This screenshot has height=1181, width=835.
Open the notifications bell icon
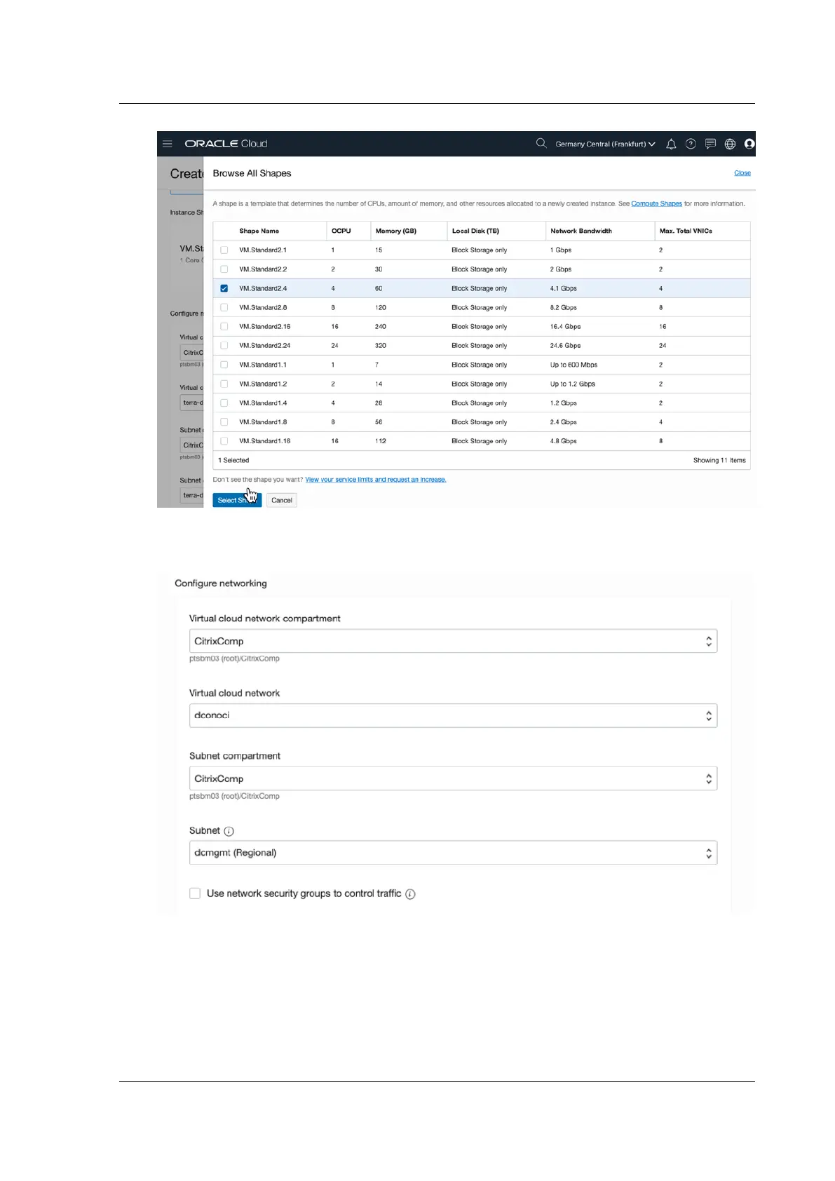coord(671,144)
